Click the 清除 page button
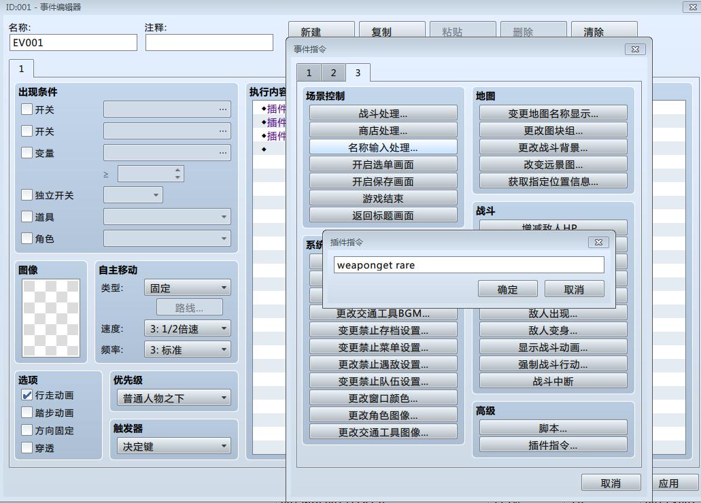 click(604, 31)
